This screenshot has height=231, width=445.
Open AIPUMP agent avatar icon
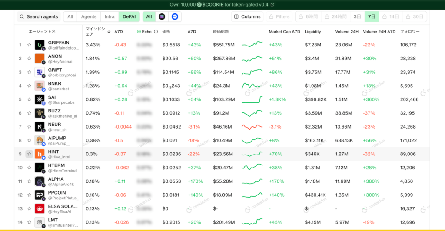[40, 140]
